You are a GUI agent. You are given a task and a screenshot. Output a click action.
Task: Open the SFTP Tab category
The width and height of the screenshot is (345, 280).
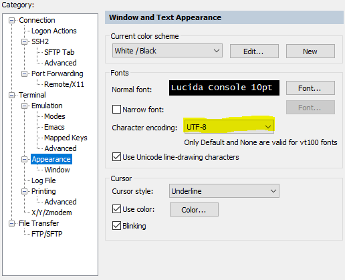tap(60, 52)
